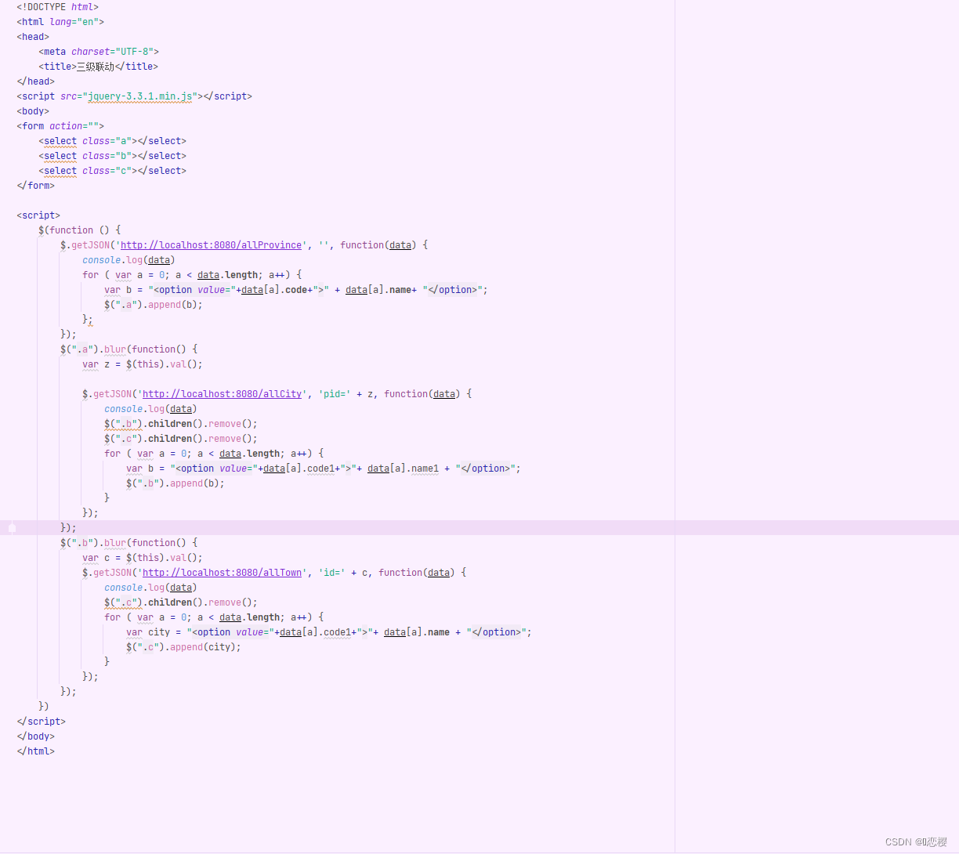
Task: Click the jquery-3.3.1.min.js file reference
Action: [140, 96]
